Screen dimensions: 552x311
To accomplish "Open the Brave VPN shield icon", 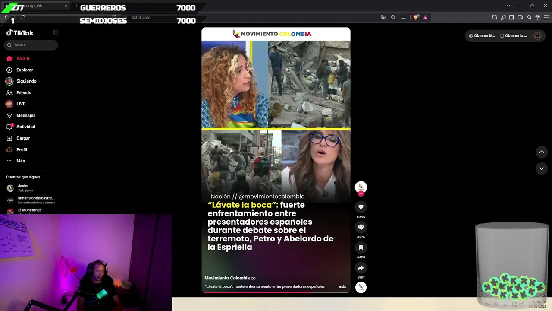I will click(x=538, y=17).
